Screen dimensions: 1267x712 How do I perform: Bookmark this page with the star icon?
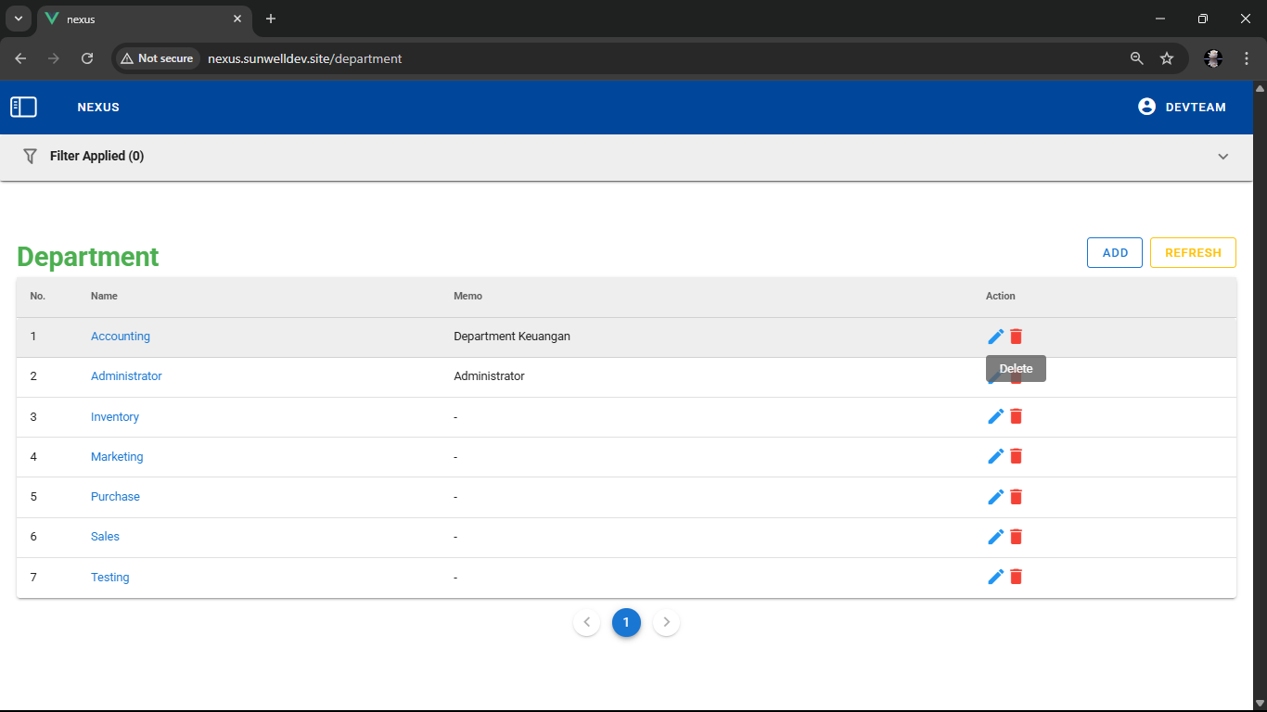coord(1167,58)
